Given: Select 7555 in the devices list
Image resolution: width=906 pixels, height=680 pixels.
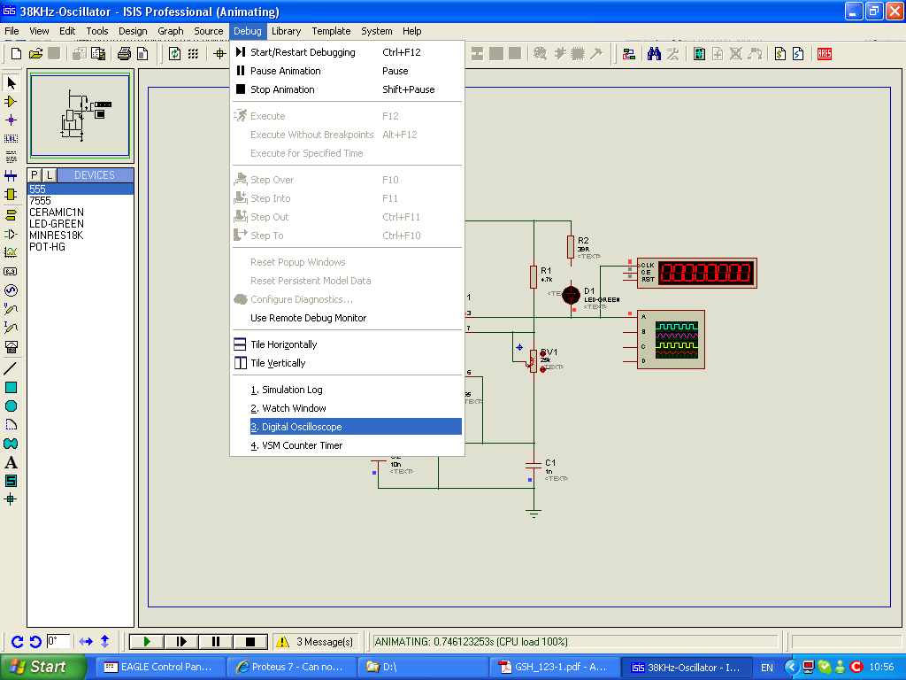Looking at the screenshot, I should tap(81, 201).
